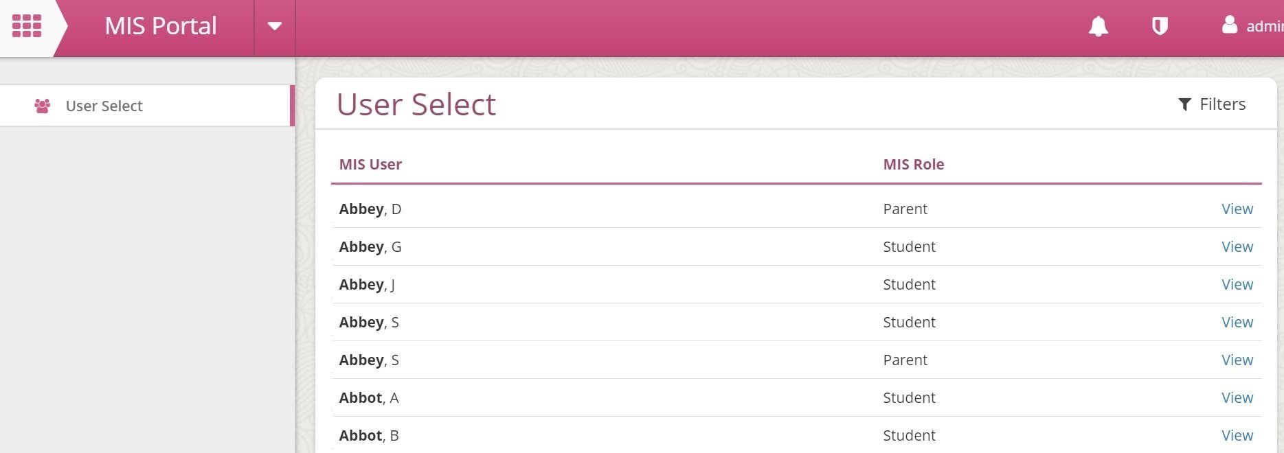
Task: Click the funnel Filters icon
Action: coord(1184,104)
